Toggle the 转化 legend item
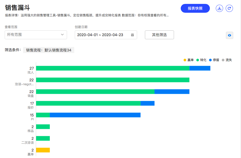241x158 pixels. (201, 60)
